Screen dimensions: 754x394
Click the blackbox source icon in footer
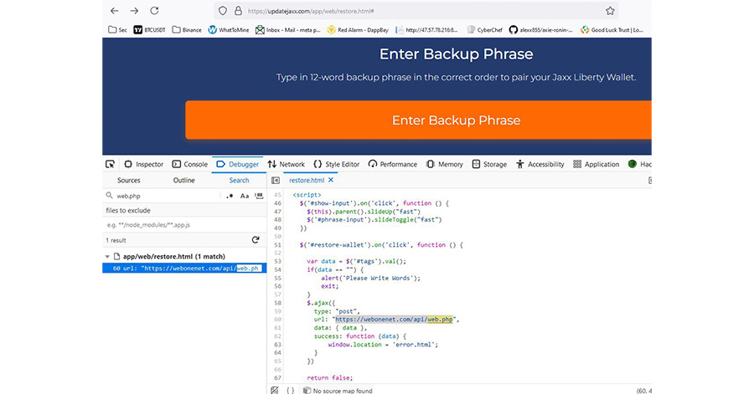[275, 390]
